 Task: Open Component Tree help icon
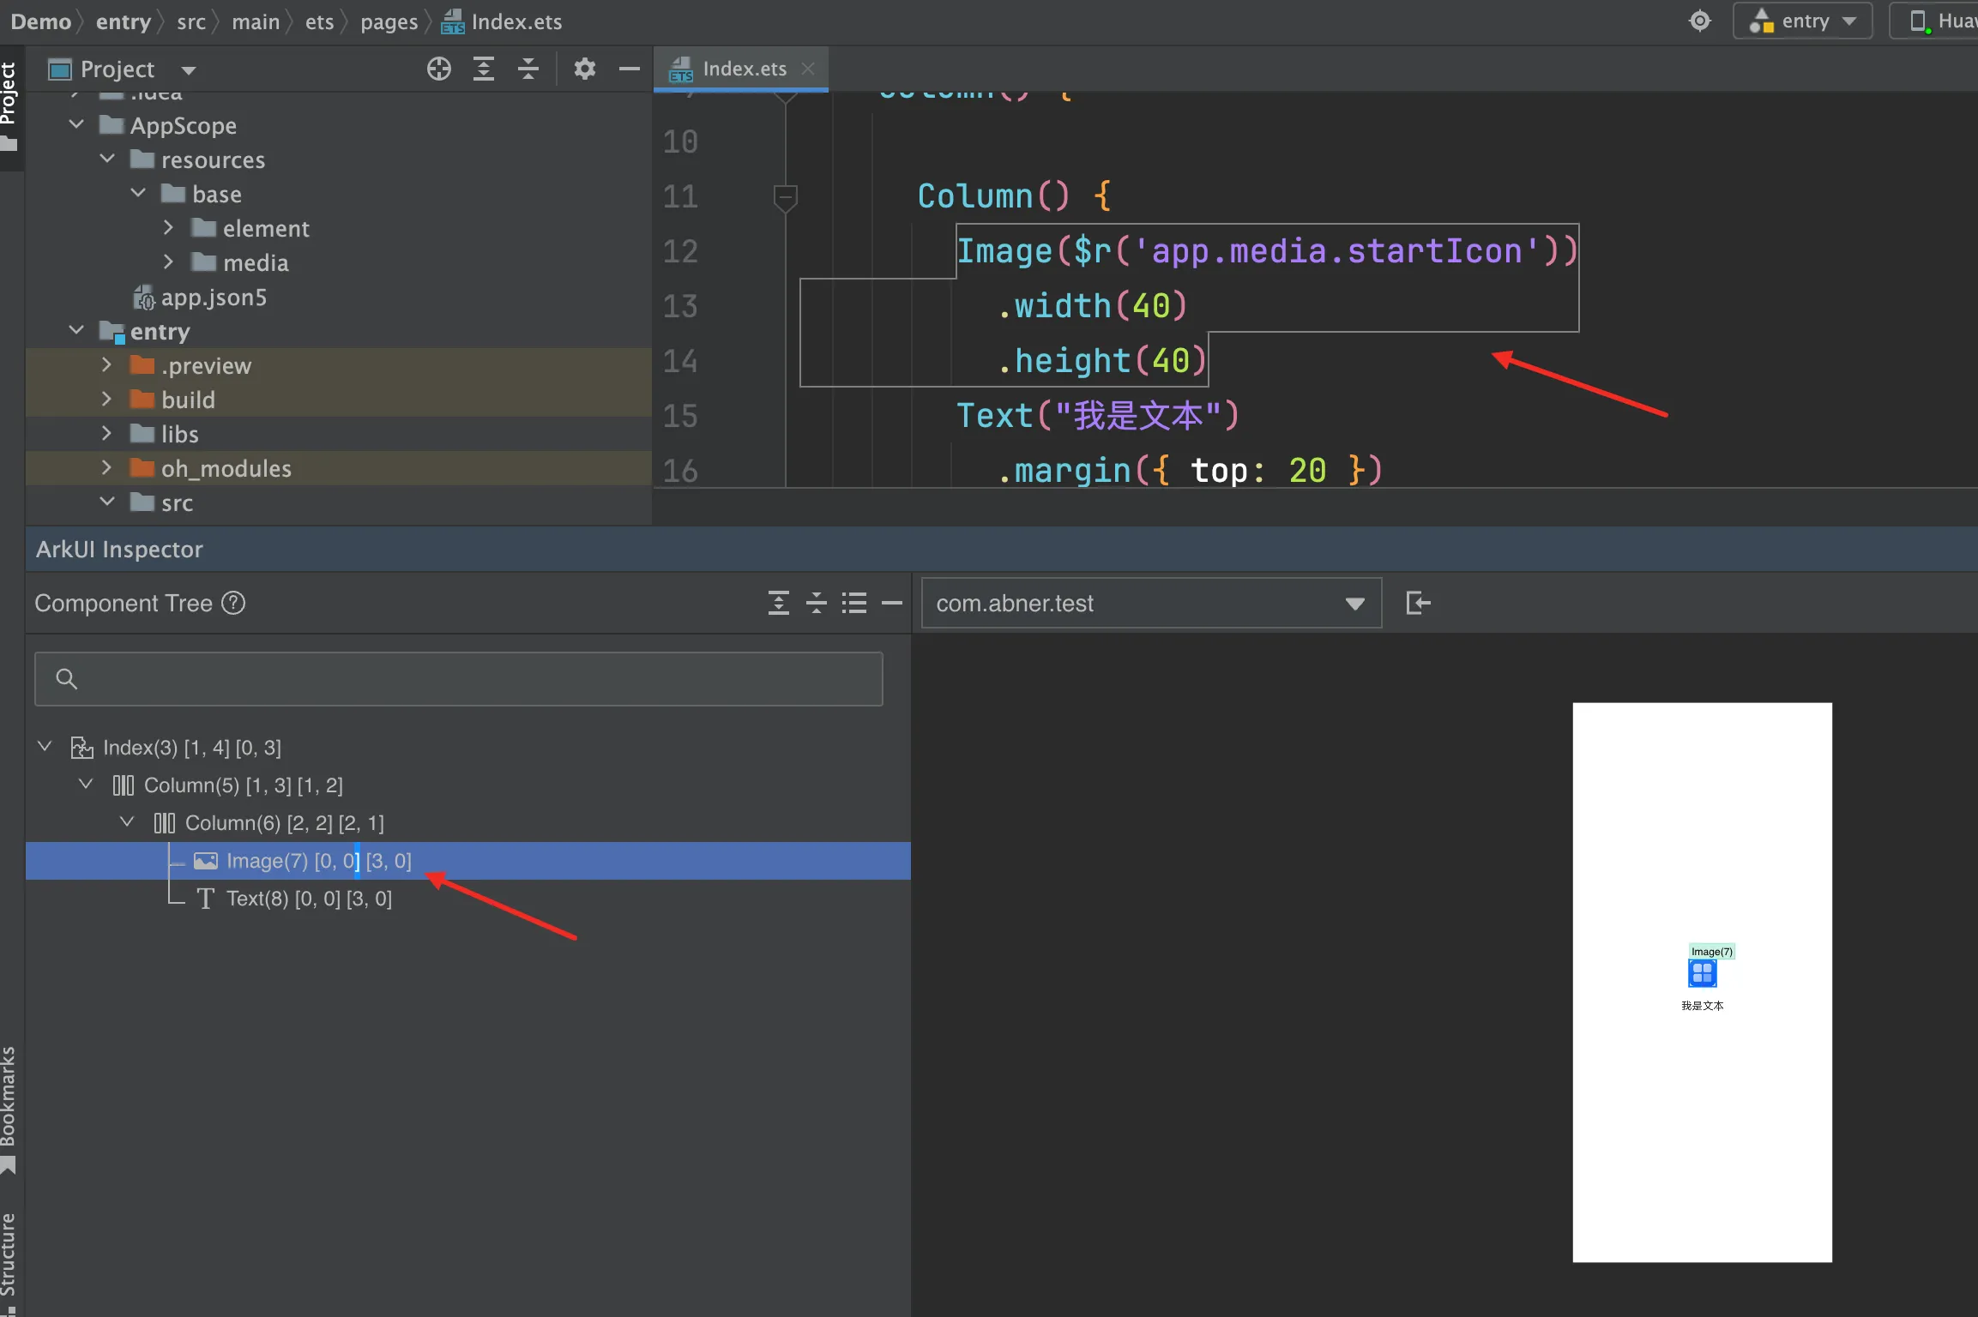(233, 603)
